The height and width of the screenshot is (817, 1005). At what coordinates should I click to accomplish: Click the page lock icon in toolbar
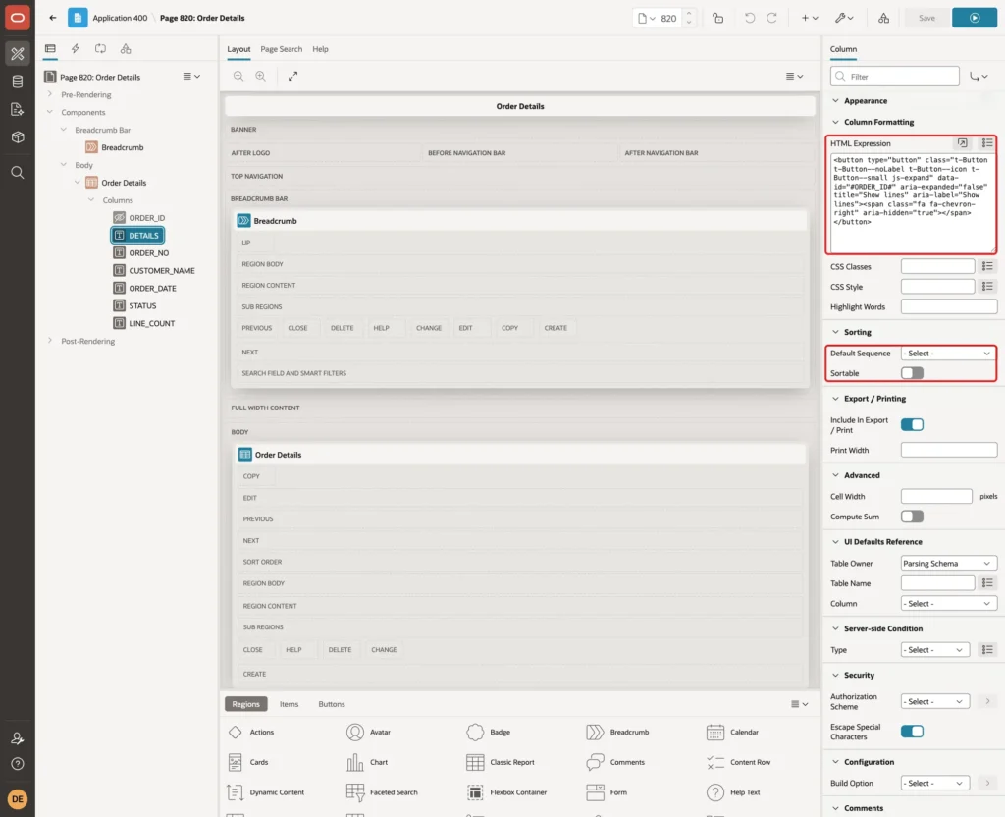click(x=717, y=18)
